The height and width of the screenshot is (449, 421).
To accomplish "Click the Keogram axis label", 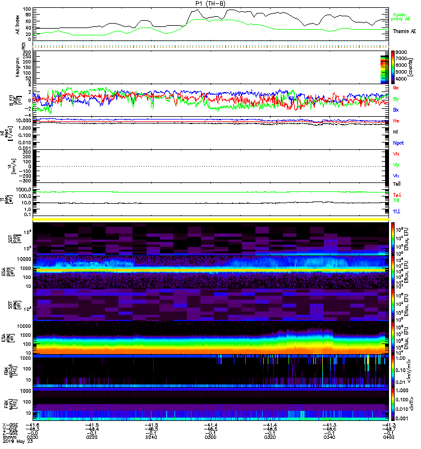I will coord(18,67).
